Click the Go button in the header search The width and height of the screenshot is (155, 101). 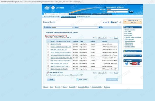(x=131, y=12)
